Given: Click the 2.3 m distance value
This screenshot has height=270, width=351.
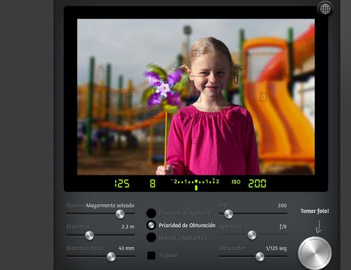Looking at the screenshot, I should click(x=128, y=227).
